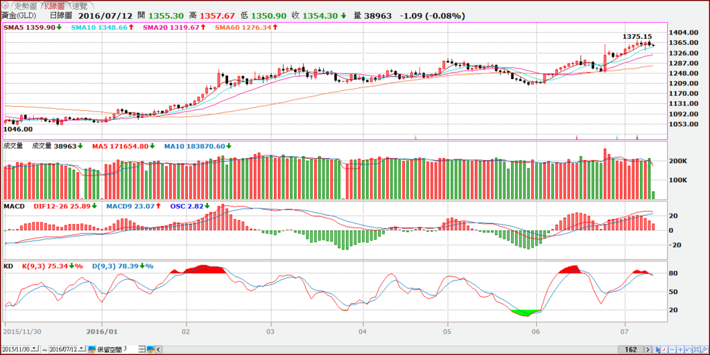This screenshot has height=355, width=710.
Task: Open the round dropdown left of 走勢圖 tab
Action: pyautogui.click(x=5, y=6)
